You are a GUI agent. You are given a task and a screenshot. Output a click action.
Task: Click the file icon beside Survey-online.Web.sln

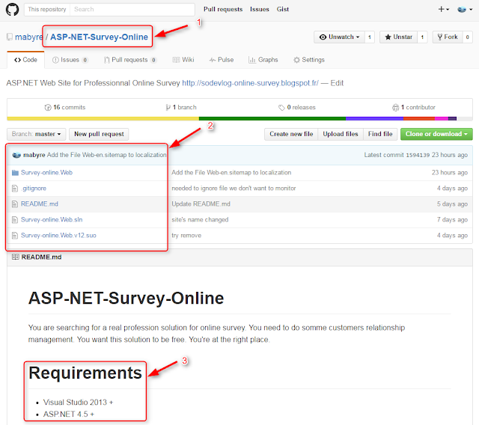coord(15,220)
